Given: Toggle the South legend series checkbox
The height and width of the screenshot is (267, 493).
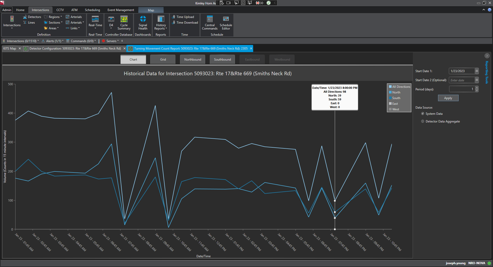Looking at the screenshot, I should click(x=390, y=98).
